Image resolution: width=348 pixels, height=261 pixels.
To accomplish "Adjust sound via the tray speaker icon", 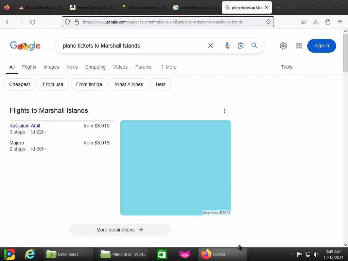I will coord(316,254).
